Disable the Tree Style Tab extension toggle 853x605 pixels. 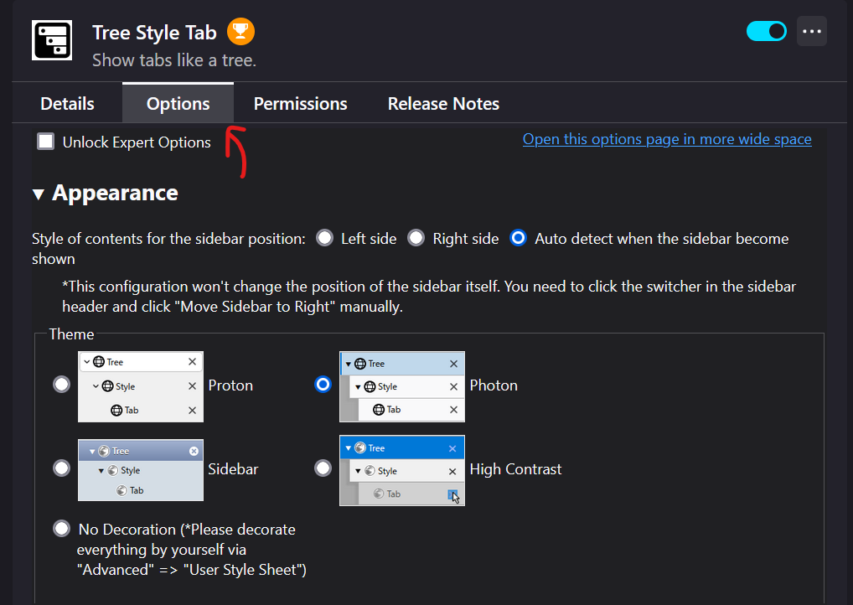click(766, 31)
